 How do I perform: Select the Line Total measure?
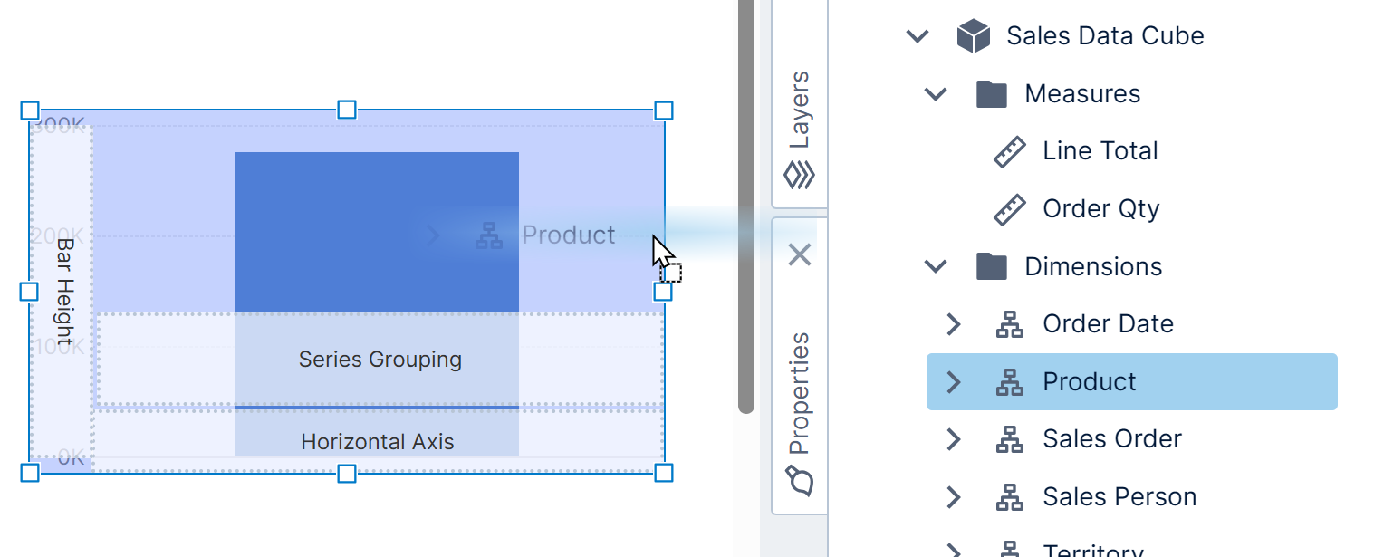pyautogui.click(x=1100, y=151)
